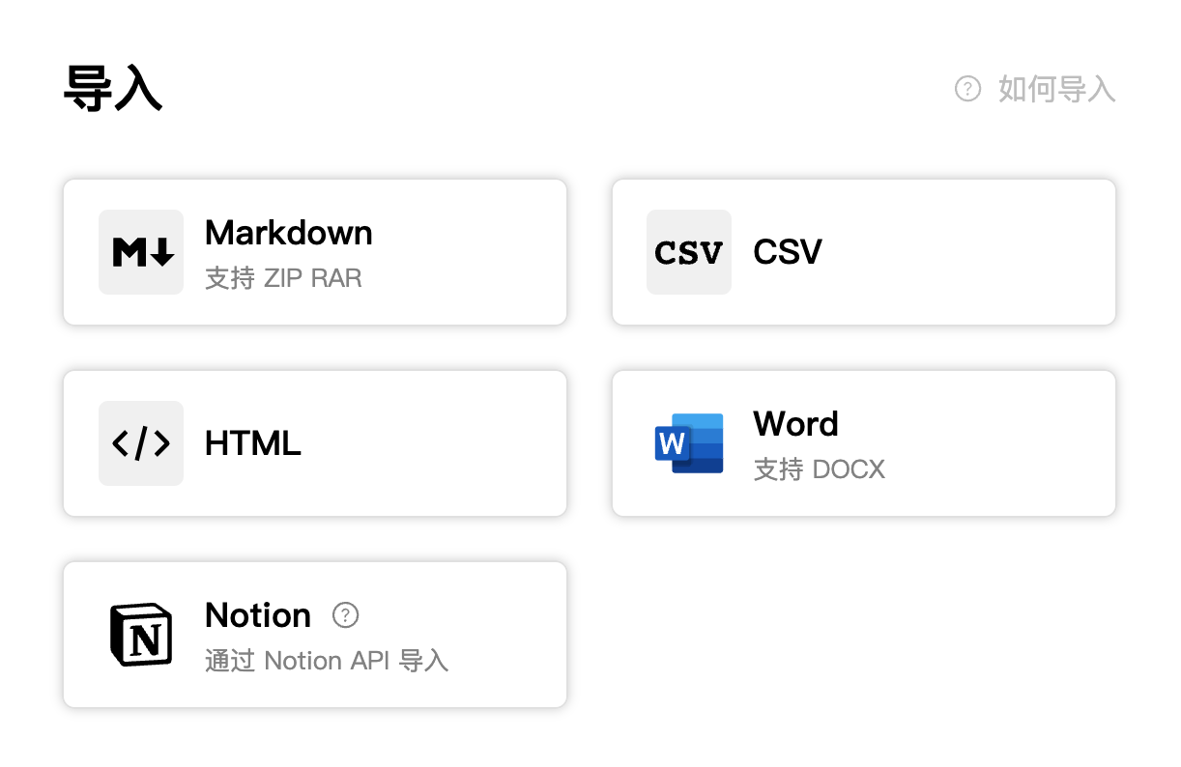Choose the Word import card
1181x767 pixels.
[864, 443]
